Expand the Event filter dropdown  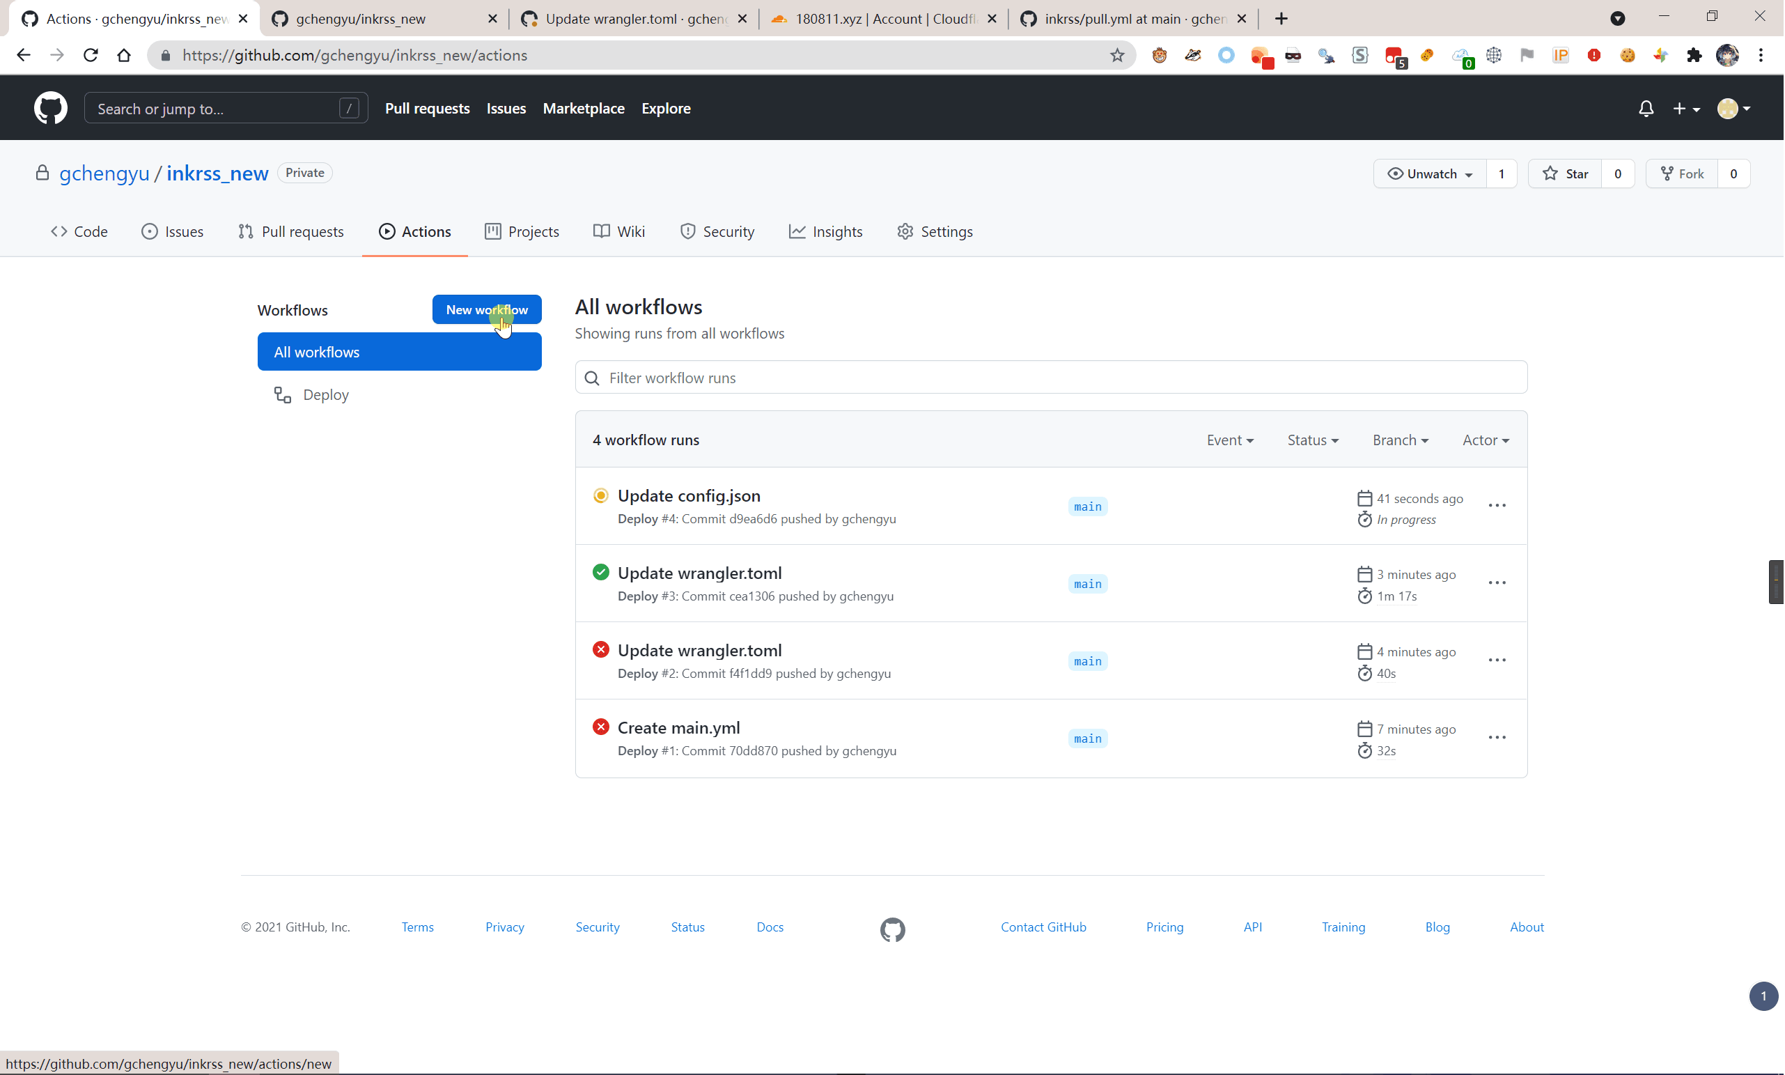click(x=1230, y=440)
